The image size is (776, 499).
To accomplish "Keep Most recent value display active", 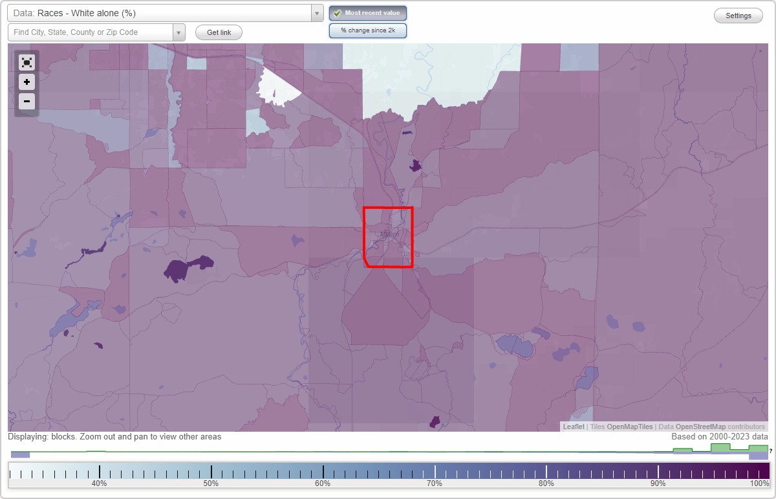I will [x=368, y=13].
